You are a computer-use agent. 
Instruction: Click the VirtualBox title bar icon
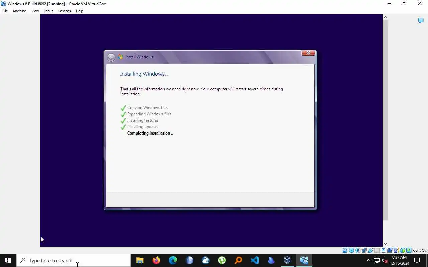coord(3,4)
